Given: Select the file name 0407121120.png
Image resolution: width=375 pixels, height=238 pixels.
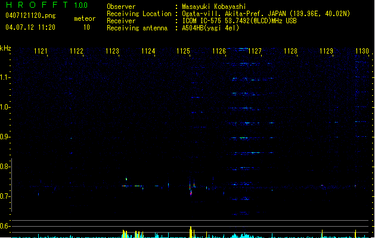Looking at the screenshot, I should (30, 15).
